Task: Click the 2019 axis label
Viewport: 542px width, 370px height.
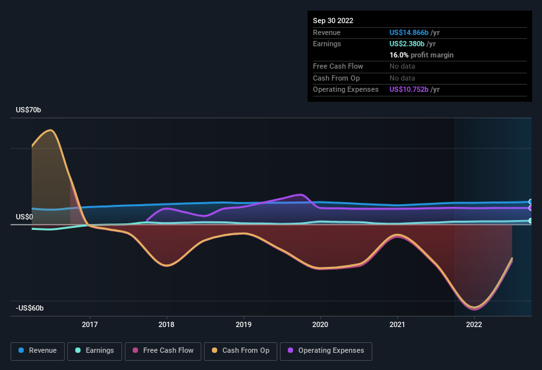Action: pos(244,324)
